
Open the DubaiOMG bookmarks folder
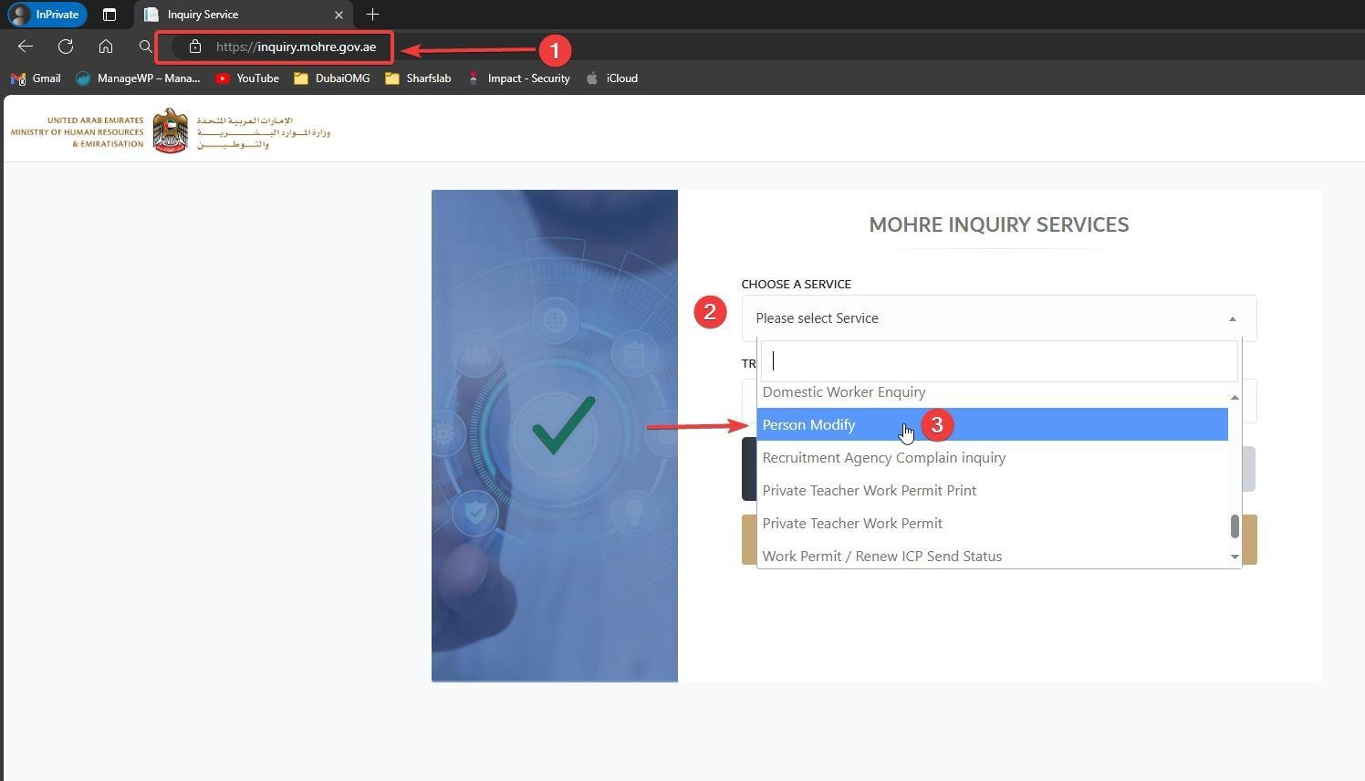click(x=301, y=78)
